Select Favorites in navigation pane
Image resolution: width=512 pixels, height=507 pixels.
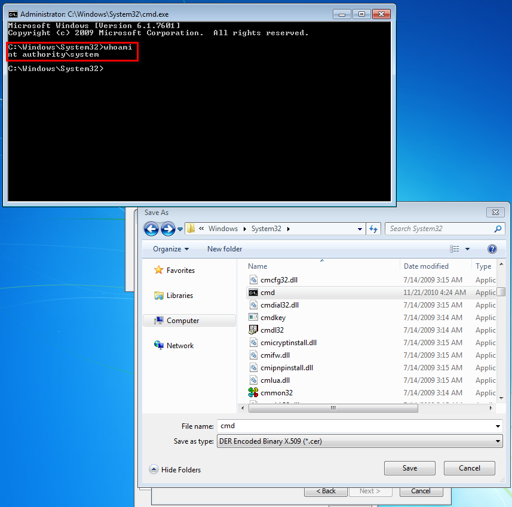point(180,271)
